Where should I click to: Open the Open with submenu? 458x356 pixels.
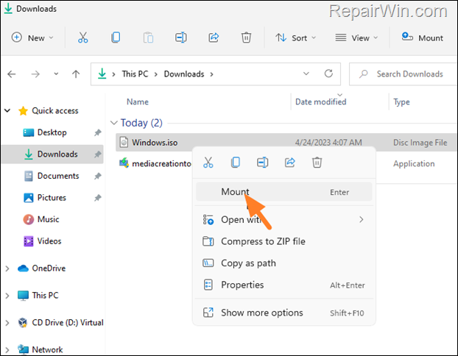(x=284, y=219)
